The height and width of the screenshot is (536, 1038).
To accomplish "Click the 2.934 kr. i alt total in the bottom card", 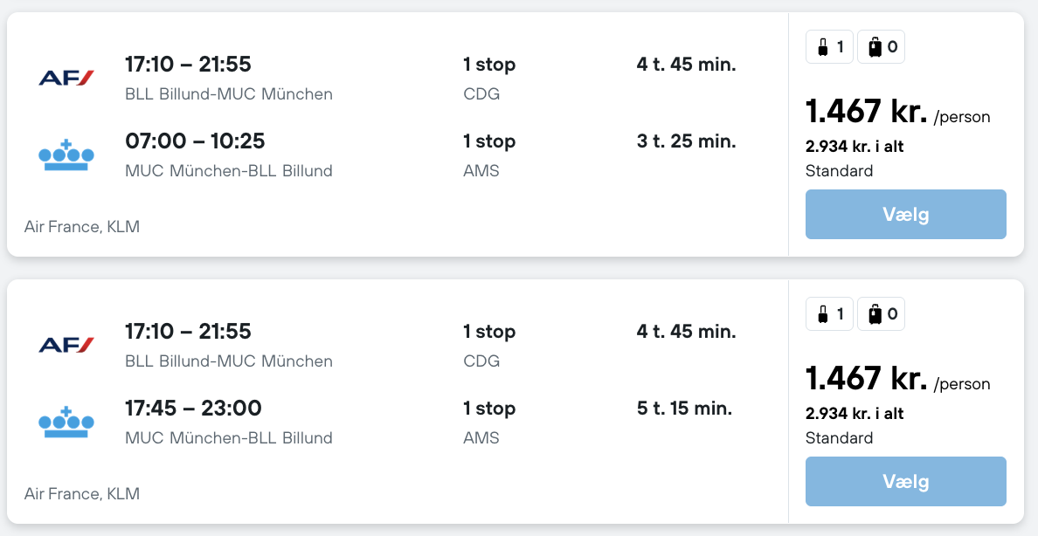I will pos(854,414).
